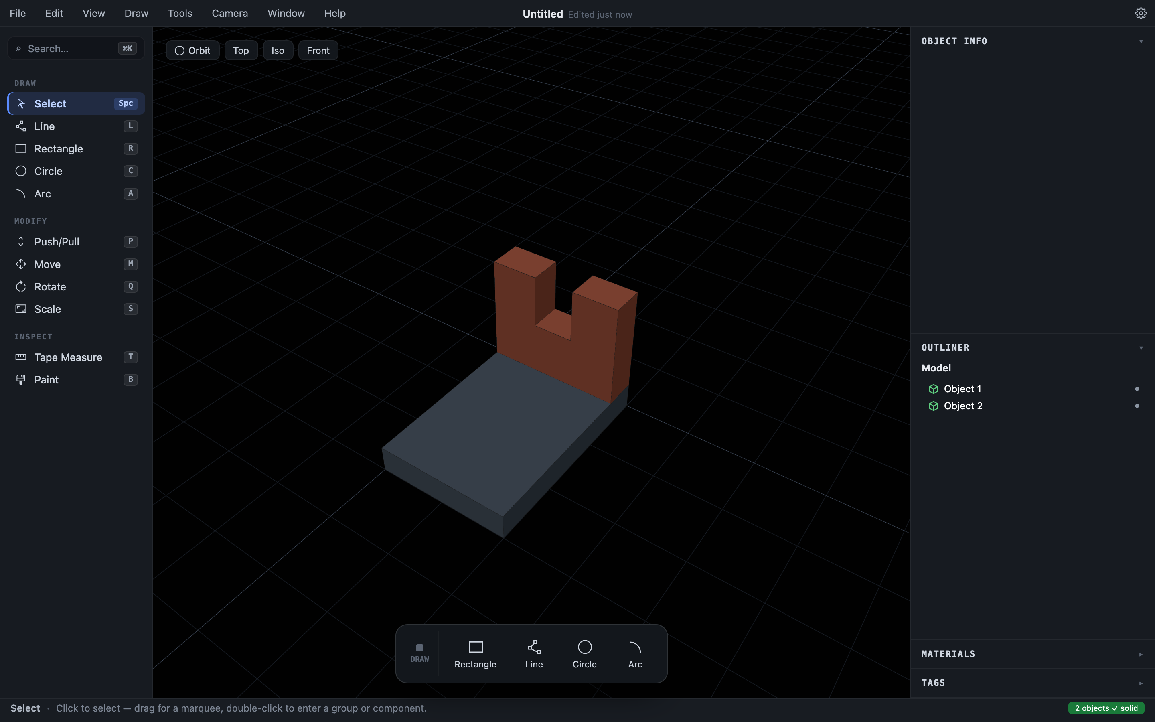Open the Tools menu
This screenshot has width=1155, height=722.
pos(180,13)
